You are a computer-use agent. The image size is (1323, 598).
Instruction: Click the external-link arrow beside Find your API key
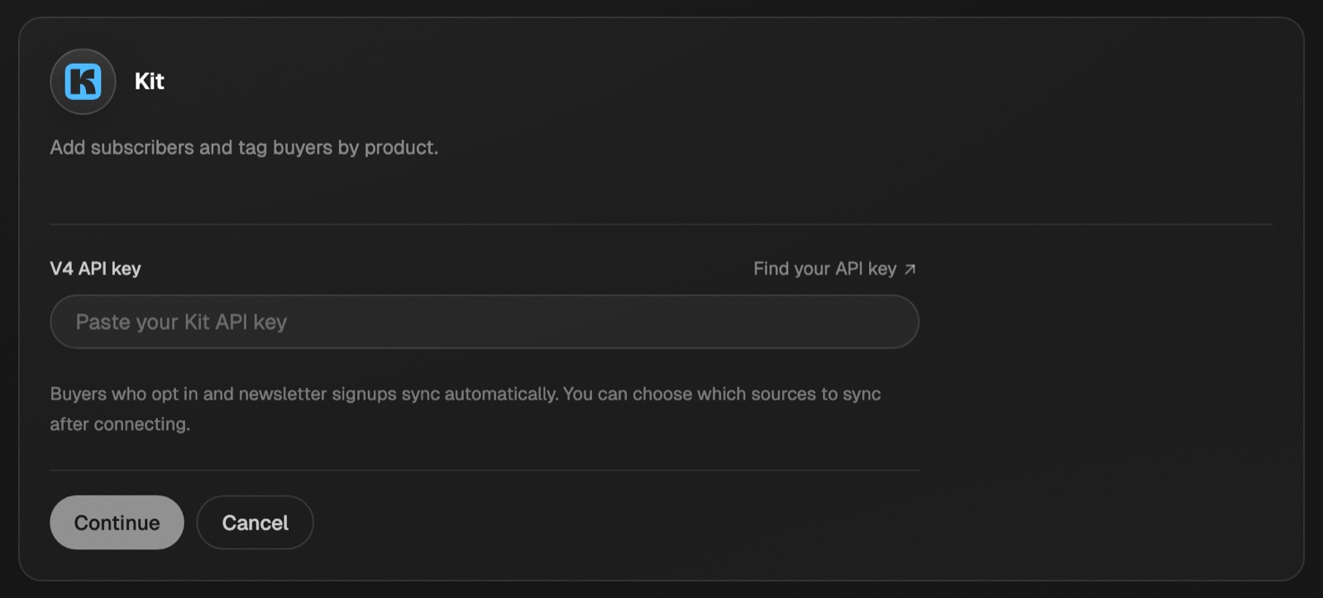click(x=910, y=270)
